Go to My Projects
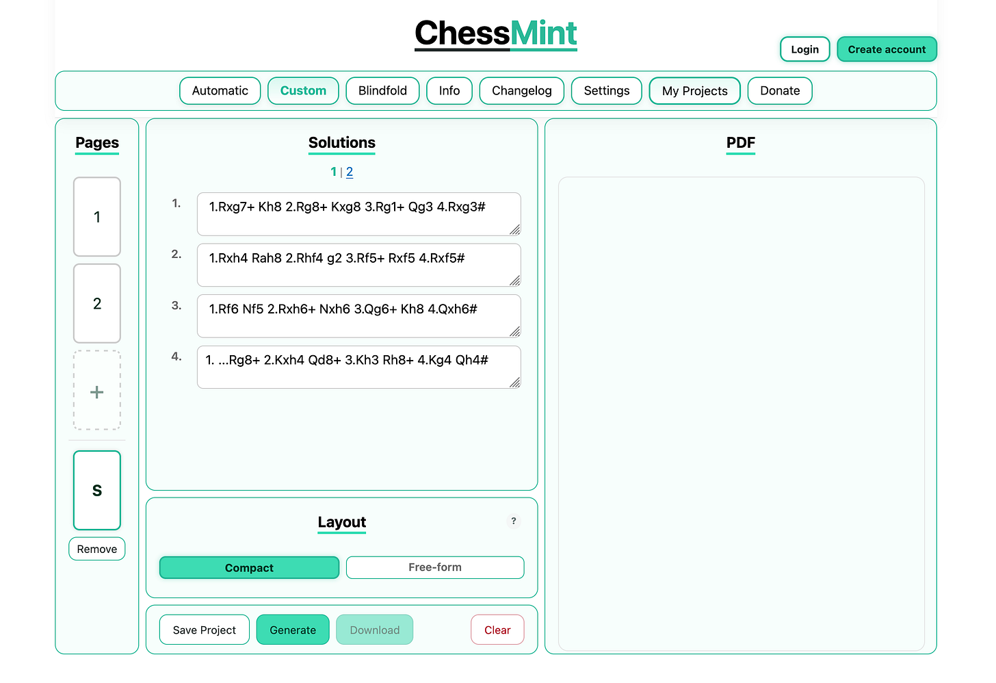Image resolution: width=996 pixels, height=683 pixels. click(x=695, y=90)
